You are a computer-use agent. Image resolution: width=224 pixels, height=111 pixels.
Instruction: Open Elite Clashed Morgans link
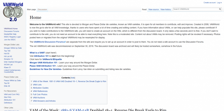click(x=13, y=62)
